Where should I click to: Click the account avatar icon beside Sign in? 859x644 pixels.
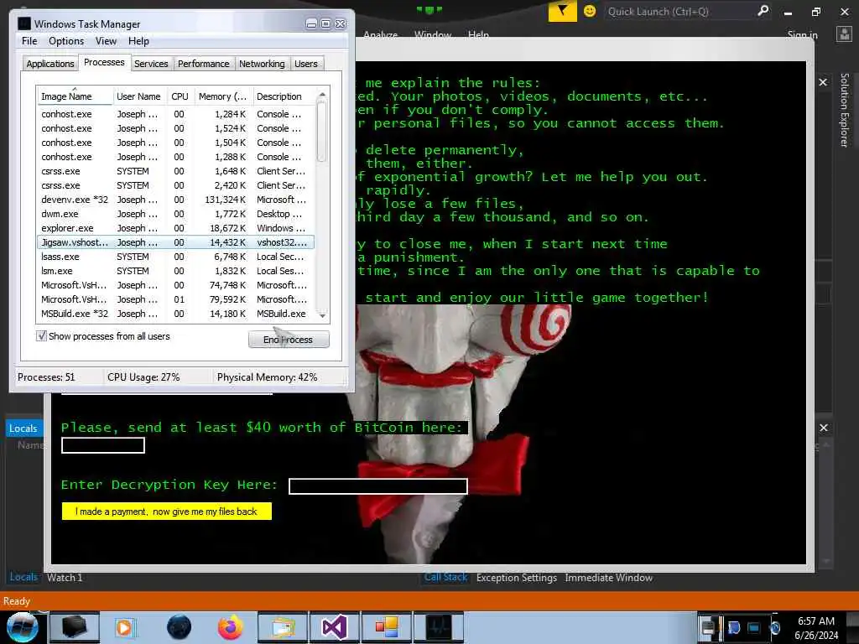(x=844, y=34)
